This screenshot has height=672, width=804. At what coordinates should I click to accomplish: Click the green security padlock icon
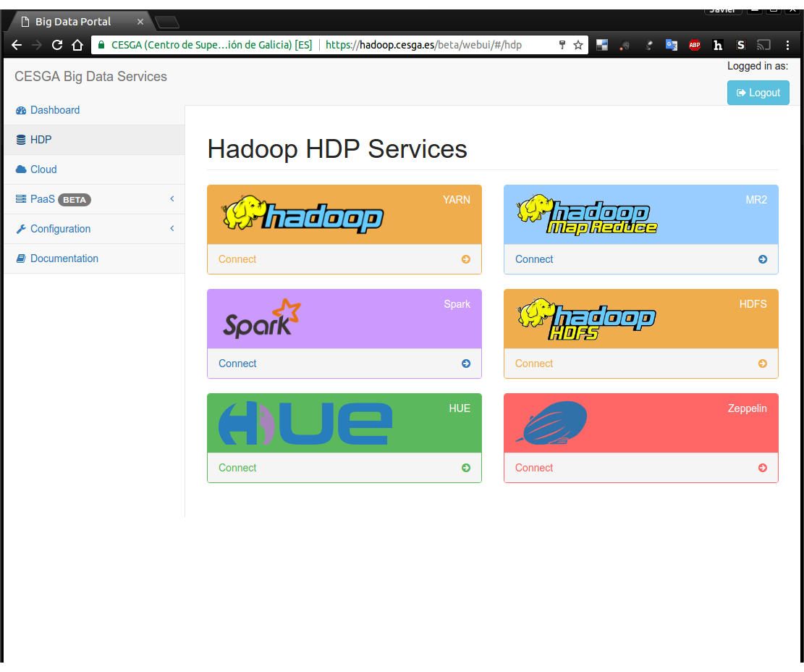101,45
